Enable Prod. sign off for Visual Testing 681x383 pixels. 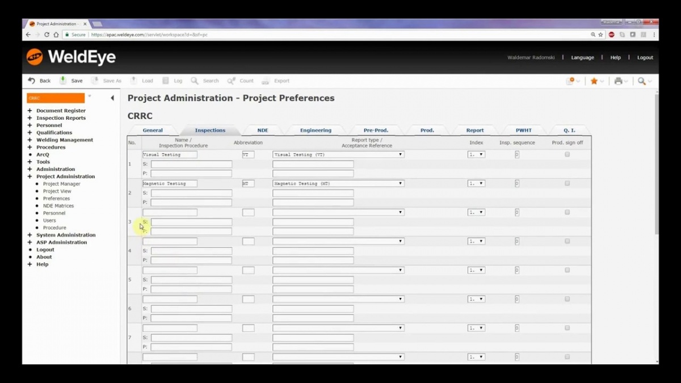(x=567, y=154)
